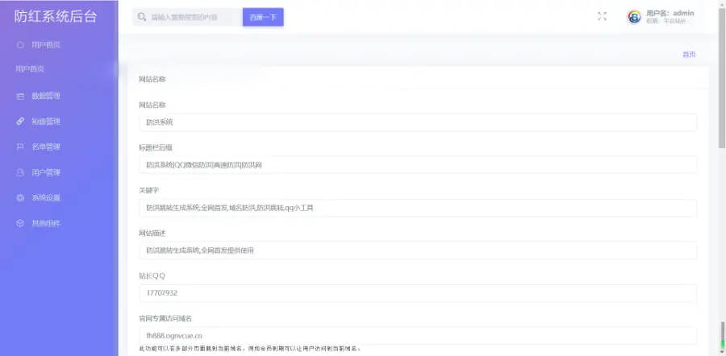Click the home icon beside 用户首页
Image resolution: width=726 pixels, height=356 pixels.
(x=20, y=45)
